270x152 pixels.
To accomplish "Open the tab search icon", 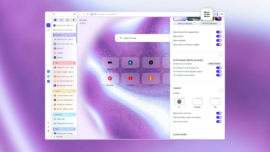I will (74, 14).
